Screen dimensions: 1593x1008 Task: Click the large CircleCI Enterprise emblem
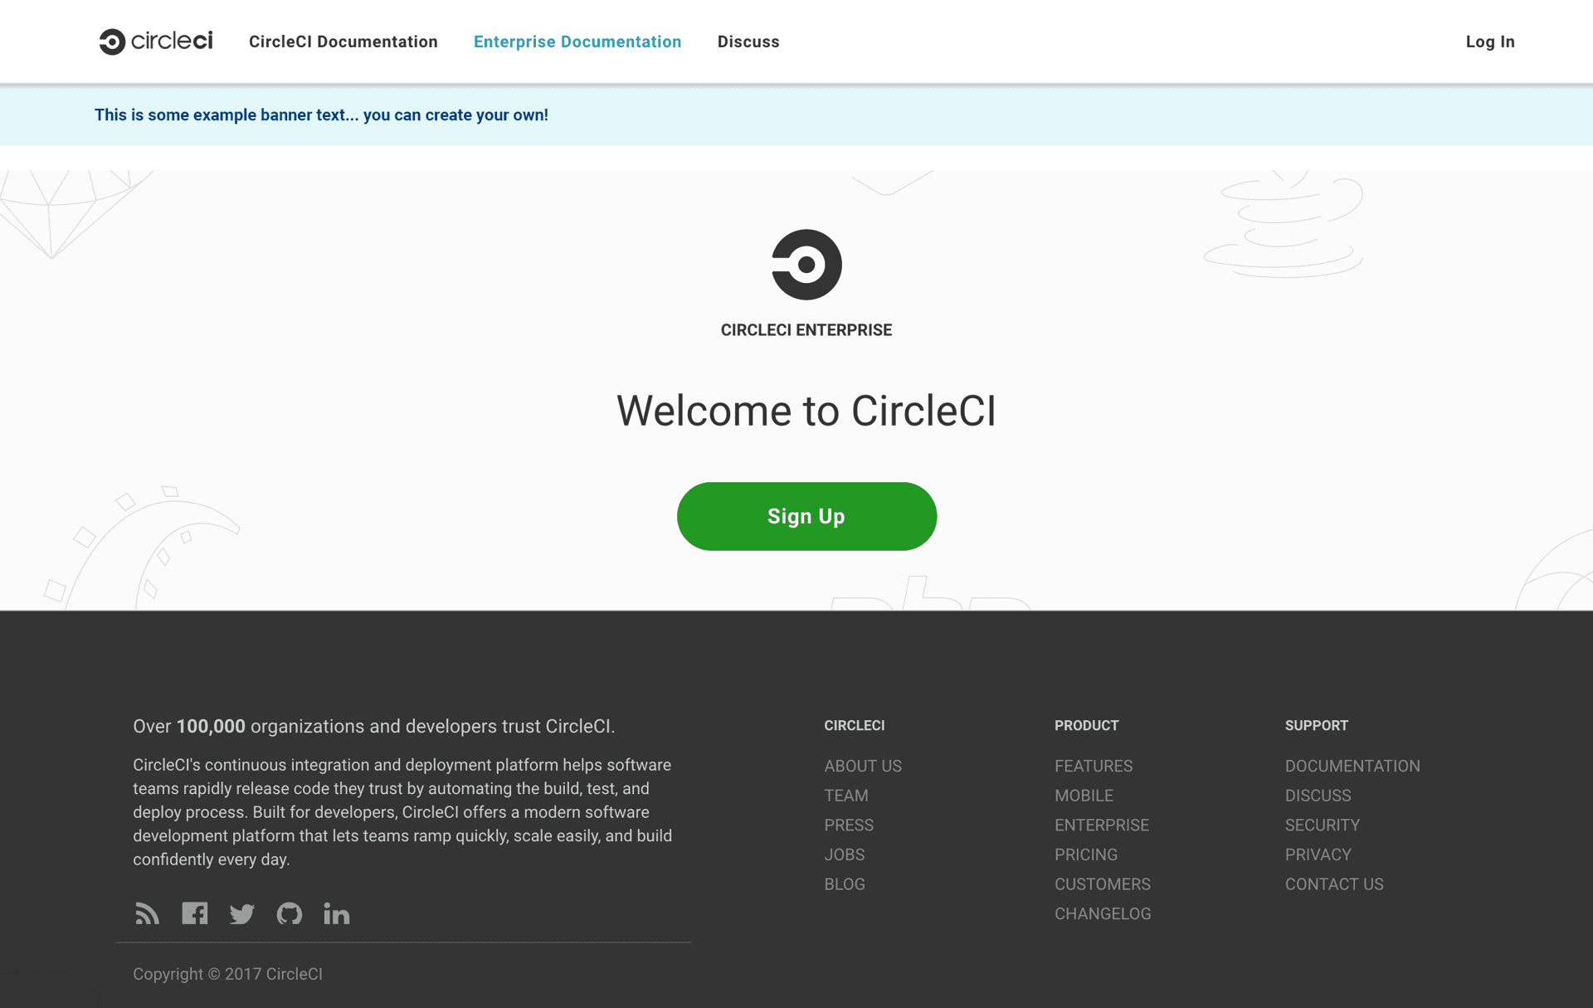pyautogui.click(x=806, y=265)
